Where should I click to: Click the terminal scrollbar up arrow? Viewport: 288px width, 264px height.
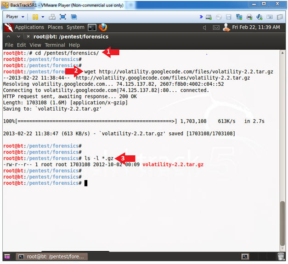(x=282, y=53)
